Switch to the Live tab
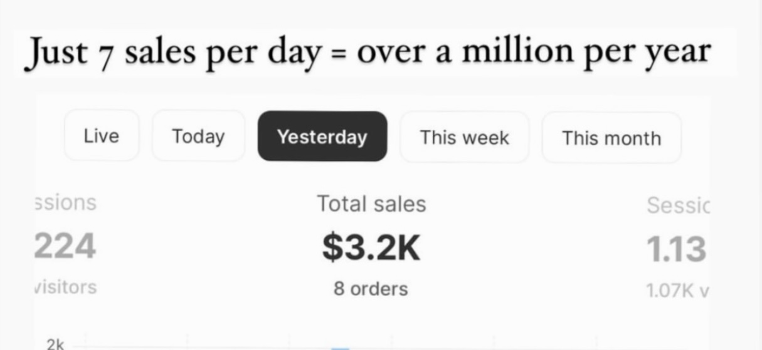Screen dimensions: 762x350 (101, 135)
